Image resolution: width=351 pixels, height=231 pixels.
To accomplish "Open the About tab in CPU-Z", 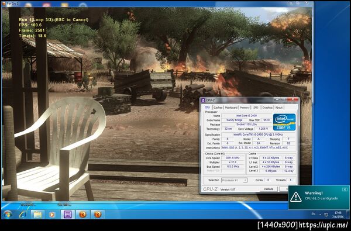I will pyautogui.click(x=279, y=108).
